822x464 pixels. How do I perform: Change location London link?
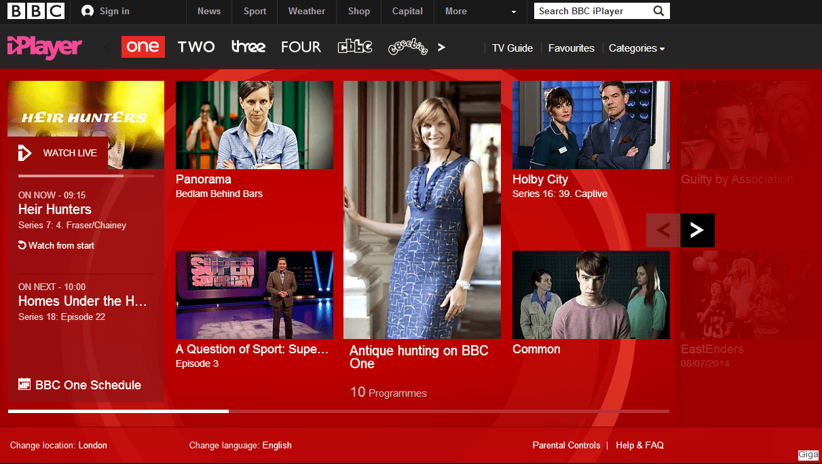coord(93,446)
